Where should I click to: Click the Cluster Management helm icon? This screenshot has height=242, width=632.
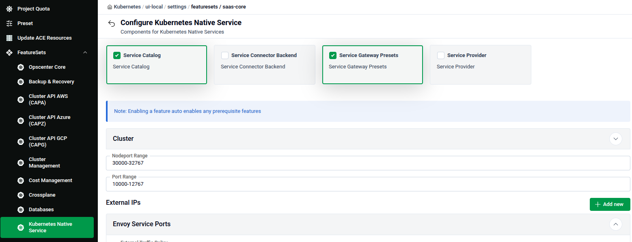pyautogui.click(x=21, y=163)
